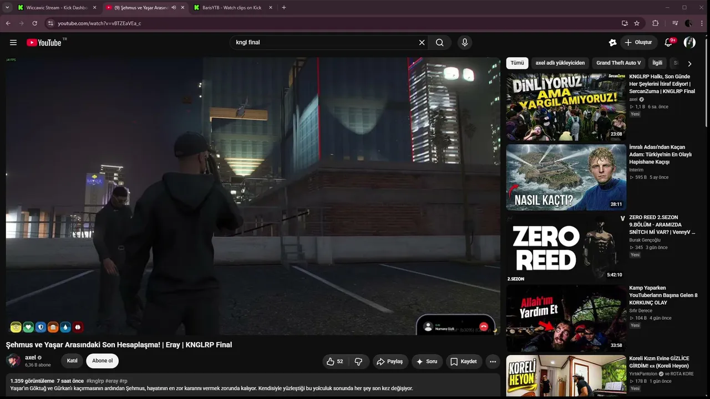This screenshot has width=710, height=399.
Task: Clear the 'kngl final' search text
Action: (x=422, y=43)
